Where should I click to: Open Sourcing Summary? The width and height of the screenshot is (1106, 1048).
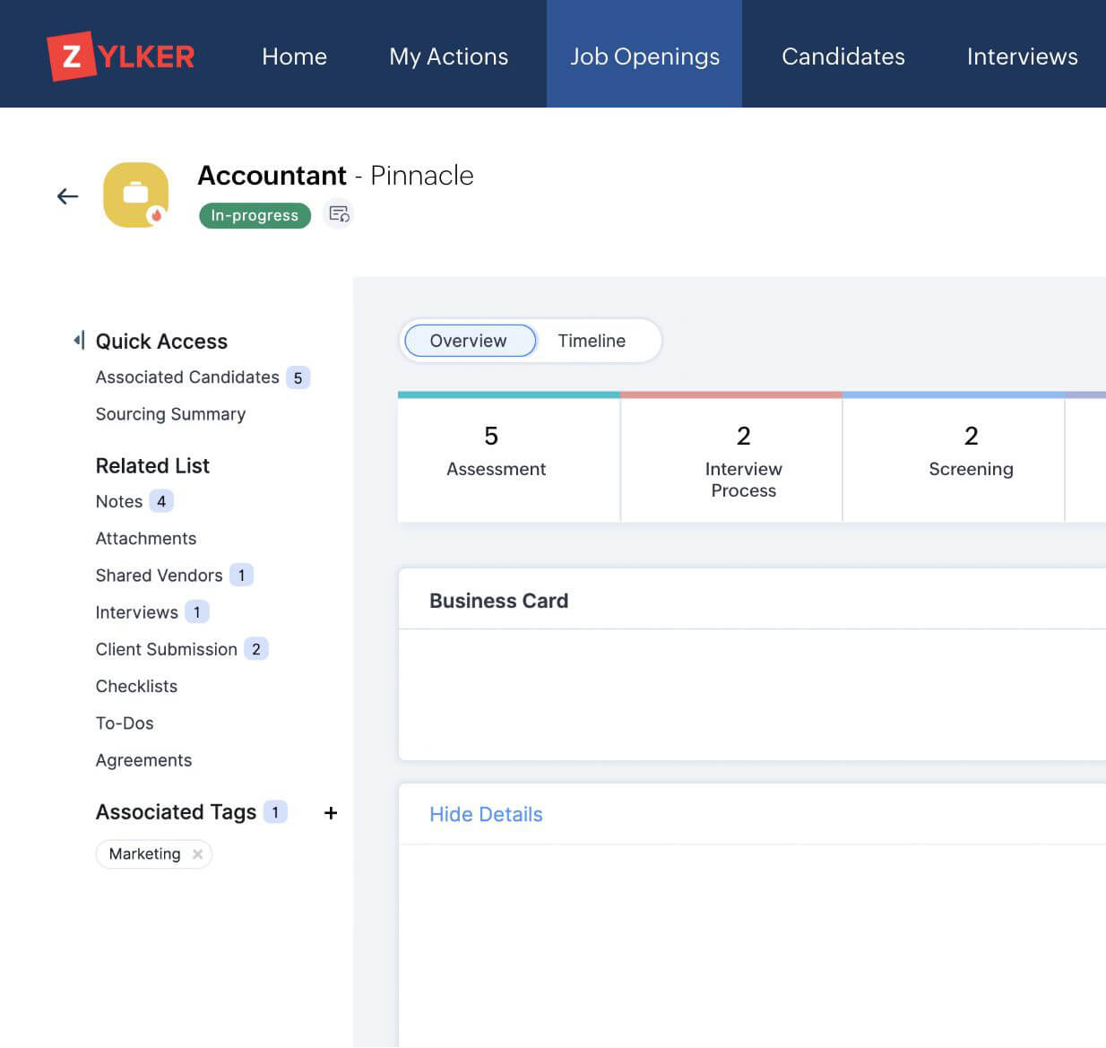click(x=170, y=414)
